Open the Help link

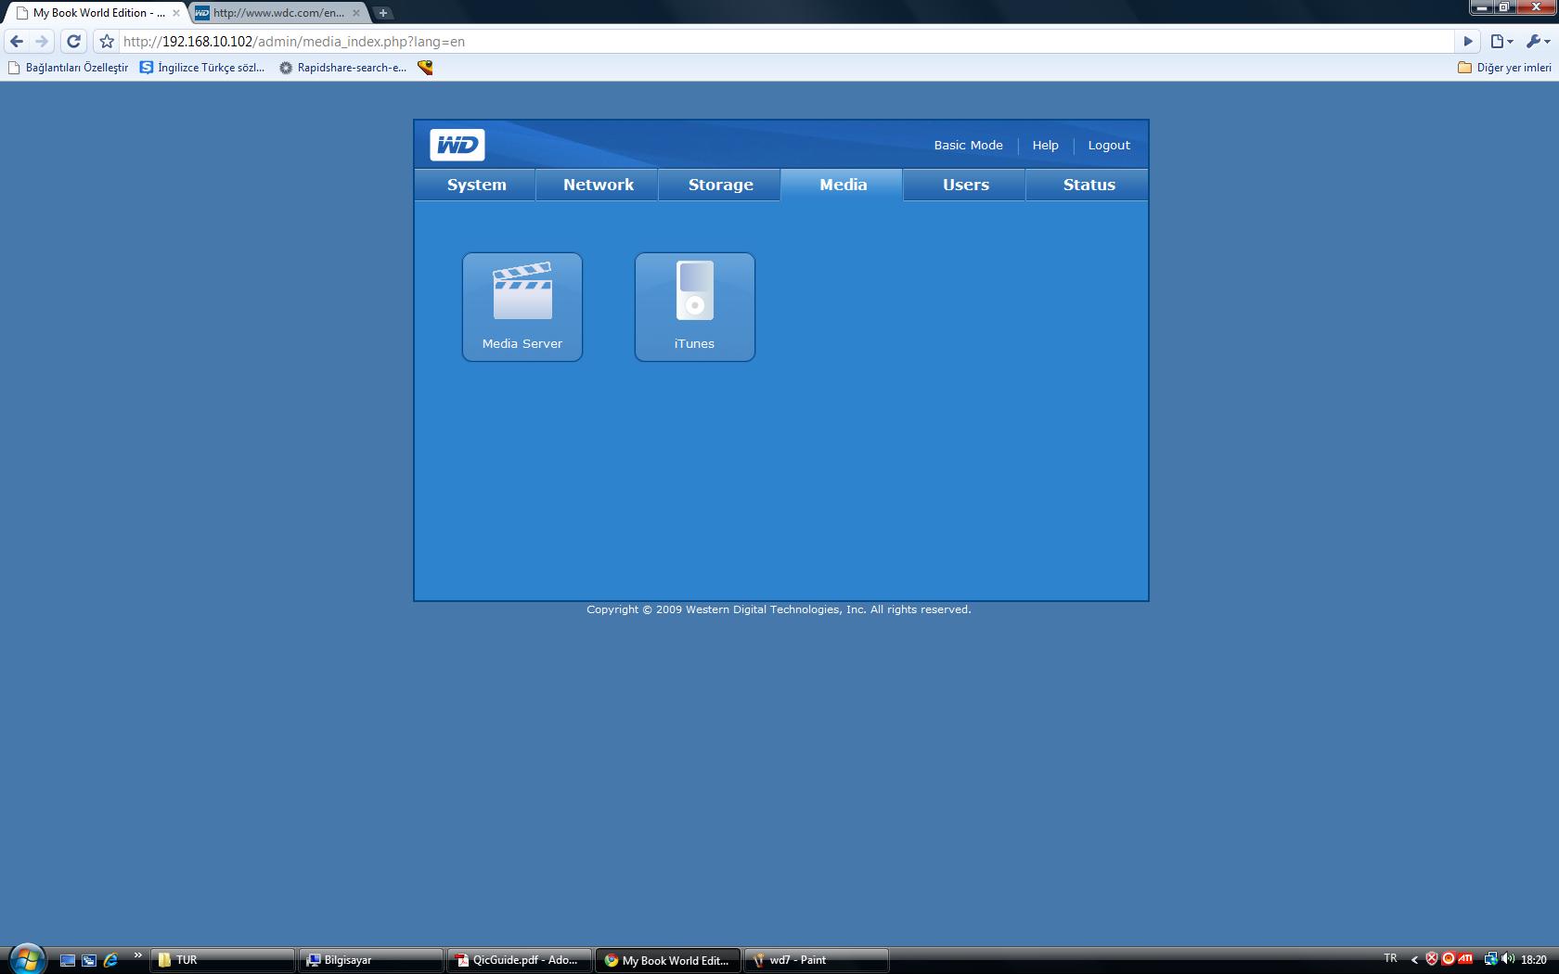coord(1045,146)
